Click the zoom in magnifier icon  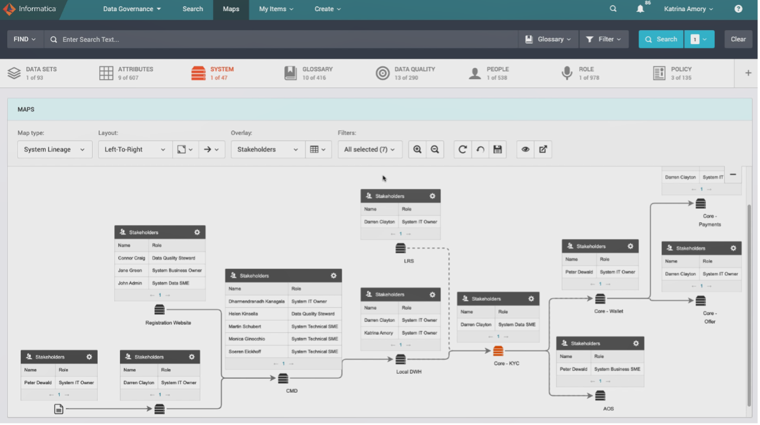417,149
